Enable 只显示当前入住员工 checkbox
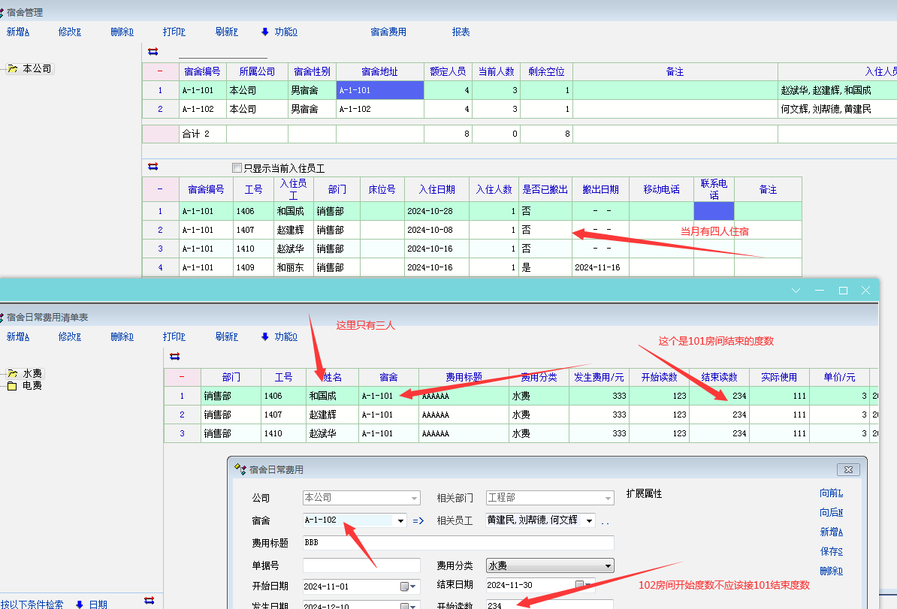897x609 pixels. tap(237, 169)
